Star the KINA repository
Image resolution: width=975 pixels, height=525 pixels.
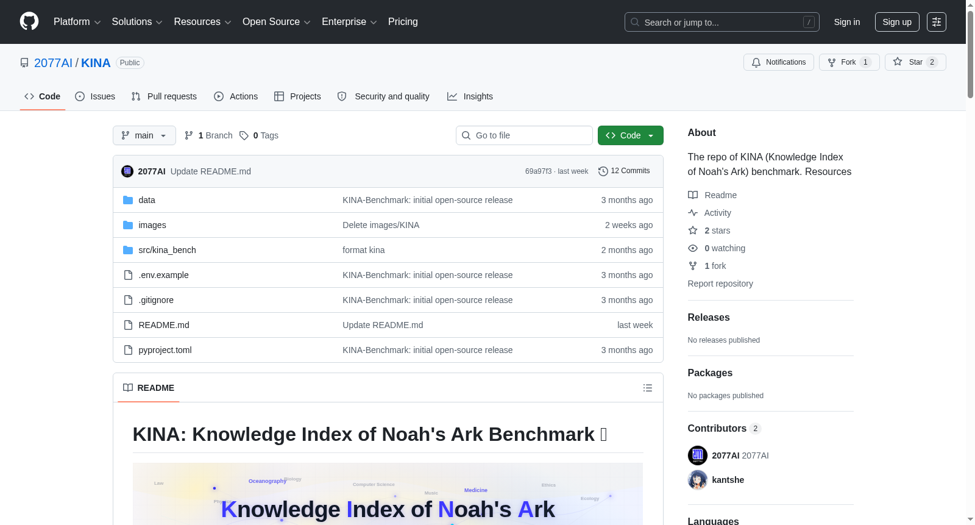coord(915,62)
